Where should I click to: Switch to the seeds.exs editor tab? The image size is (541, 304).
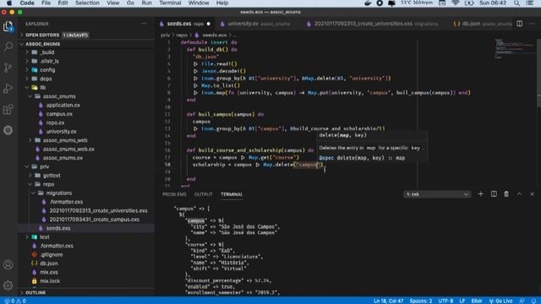[x=185, y=24]
